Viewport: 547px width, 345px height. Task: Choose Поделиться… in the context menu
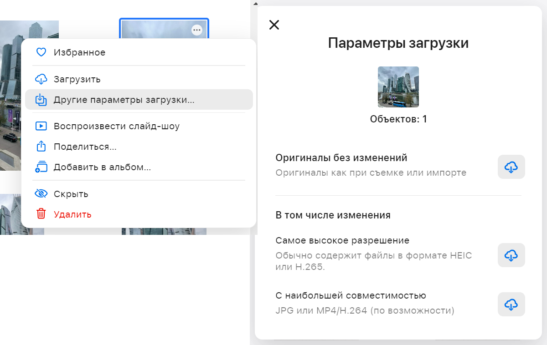coord(139,147)
